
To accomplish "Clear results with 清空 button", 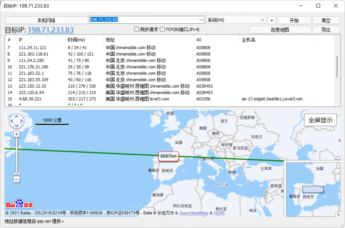I will (x=326, y=20).
